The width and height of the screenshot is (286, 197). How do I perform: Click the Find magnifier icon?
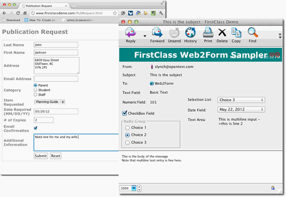pyautogui.click(x=252, y=33)
